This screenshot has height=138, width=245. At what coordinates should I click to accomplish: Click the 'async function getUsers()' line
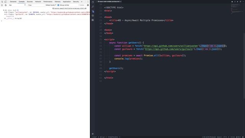click(x=127, y=43)
